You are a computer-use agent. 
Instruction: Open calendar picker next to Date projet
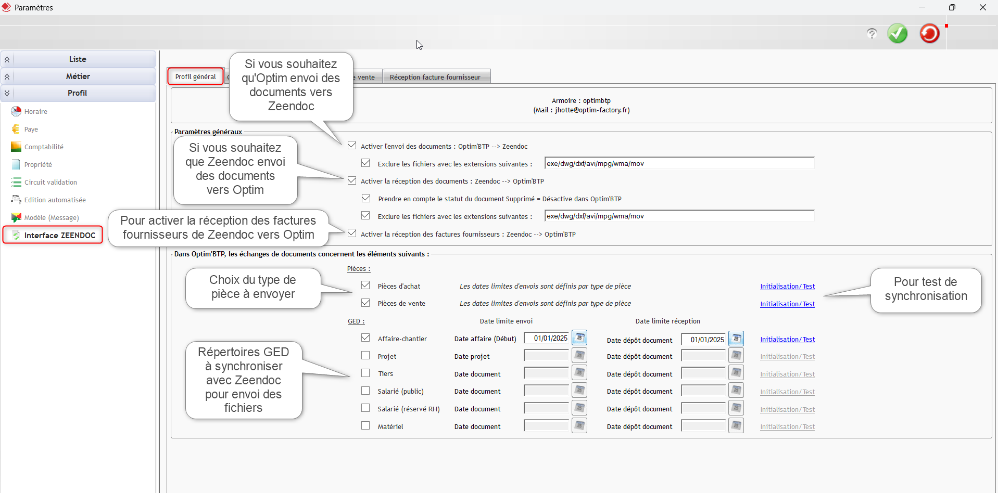tap(579, 356)
